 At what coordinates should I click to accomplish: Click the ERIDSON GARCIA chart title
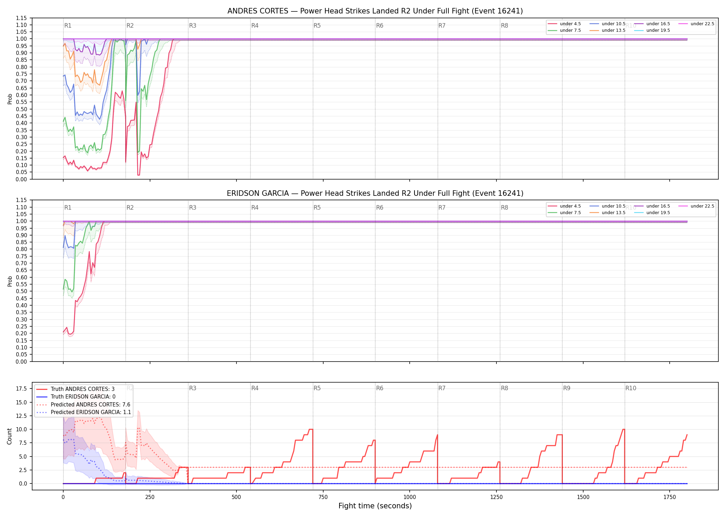[375, 193]
